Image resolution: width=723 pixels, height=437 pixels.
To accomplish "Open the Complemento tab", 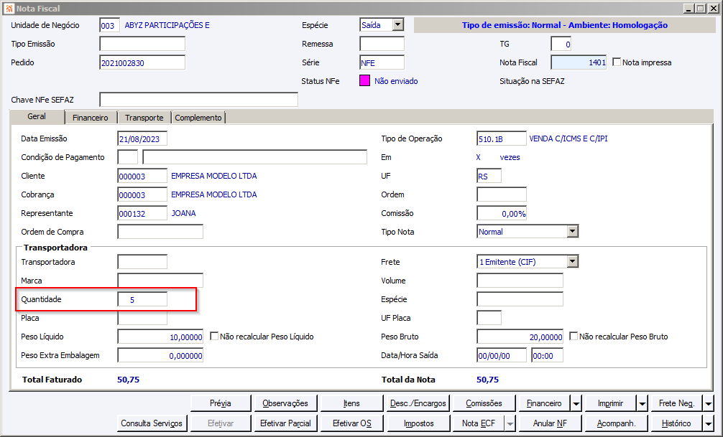I will pos(198,118).
